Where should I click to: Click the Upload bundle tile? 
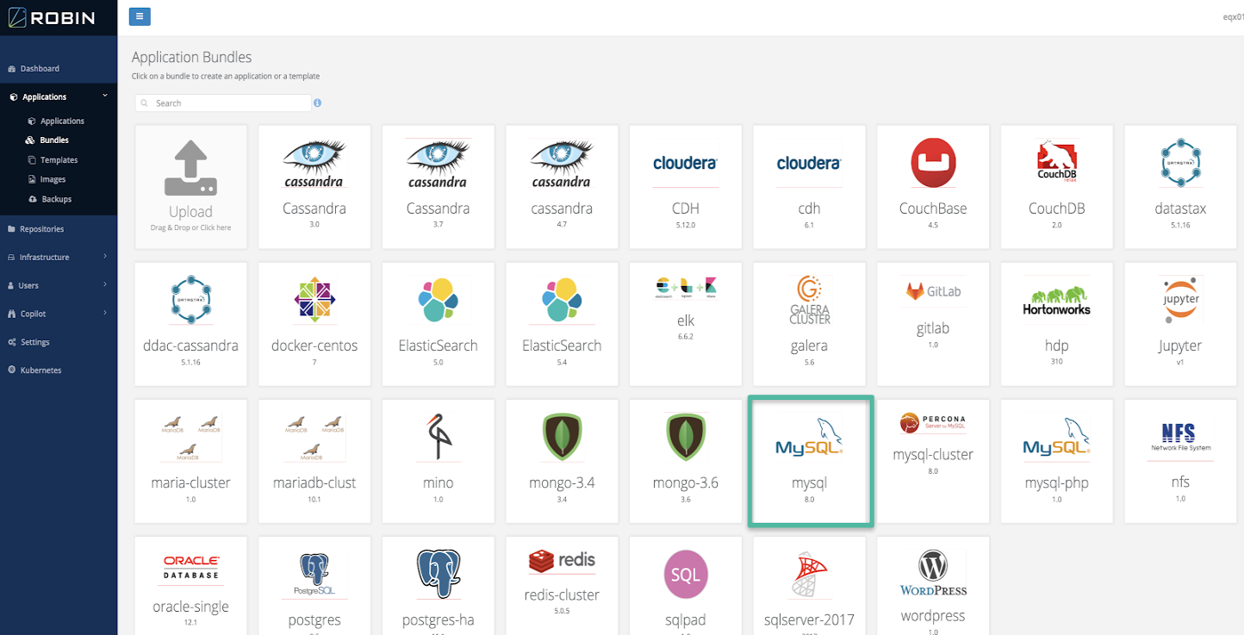(x=191, y=187)
